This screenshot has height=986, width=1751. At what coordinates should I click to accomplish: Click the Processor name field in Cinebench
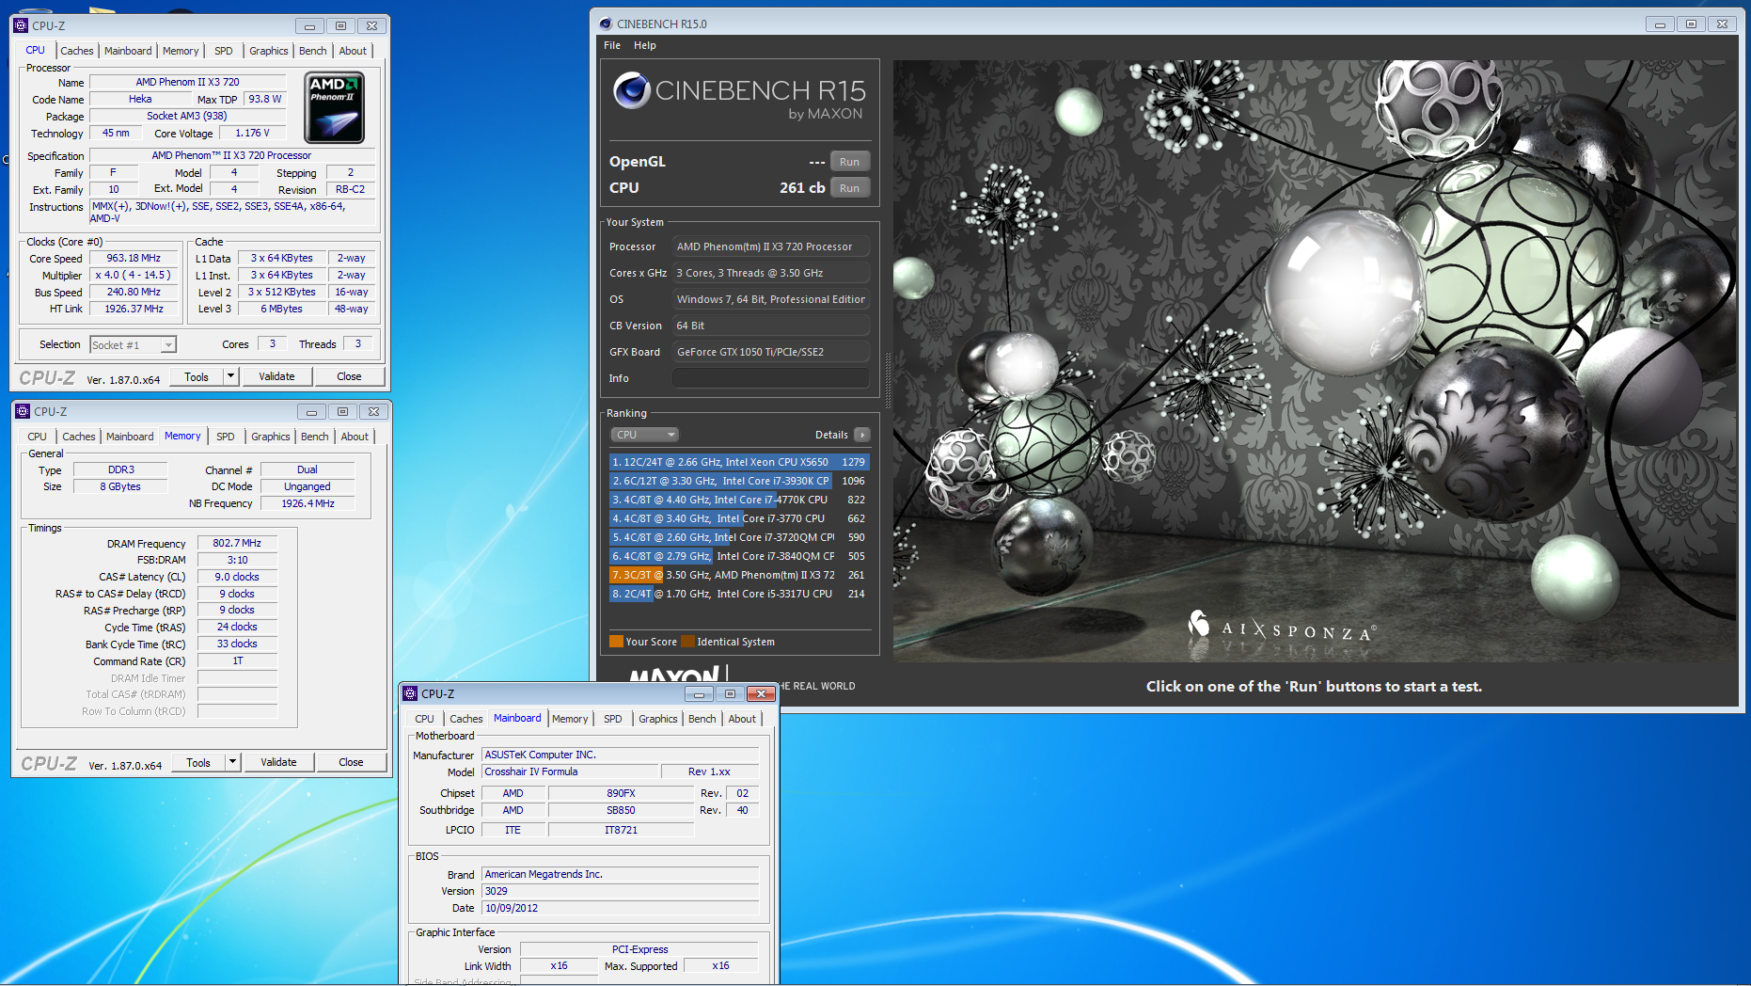(x=770, y=246)
